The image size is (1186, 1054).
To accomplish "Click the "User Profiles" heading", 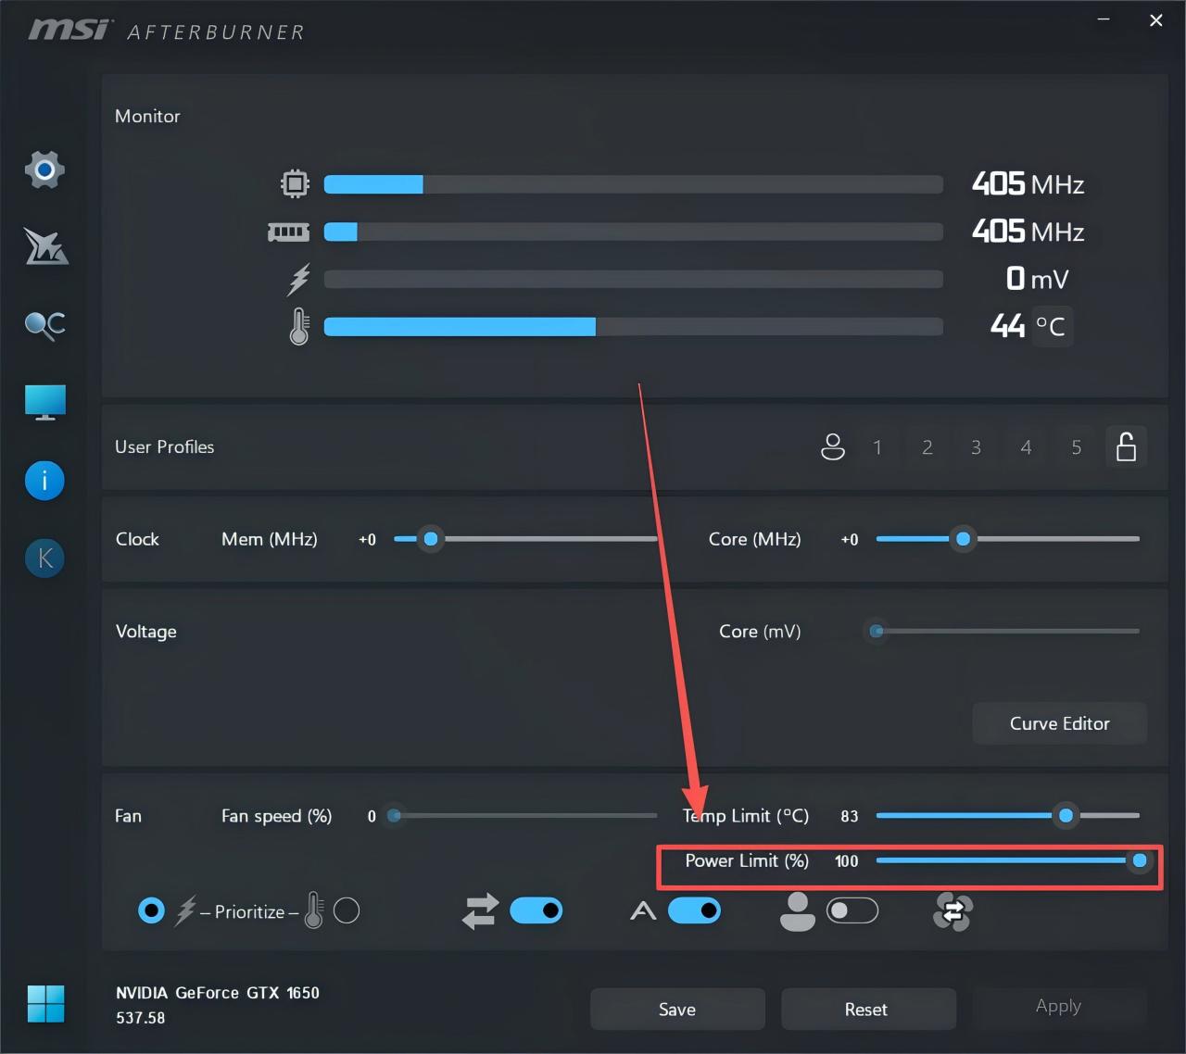I will click(x=164, y=446).
